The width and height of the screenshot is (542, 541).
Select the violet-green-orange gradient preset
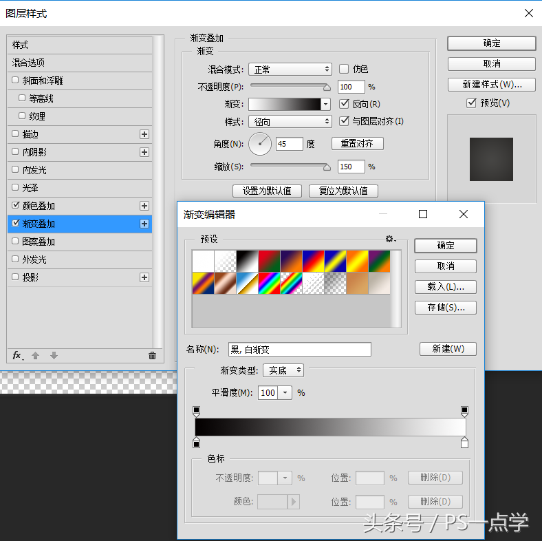tap(380, 261)
